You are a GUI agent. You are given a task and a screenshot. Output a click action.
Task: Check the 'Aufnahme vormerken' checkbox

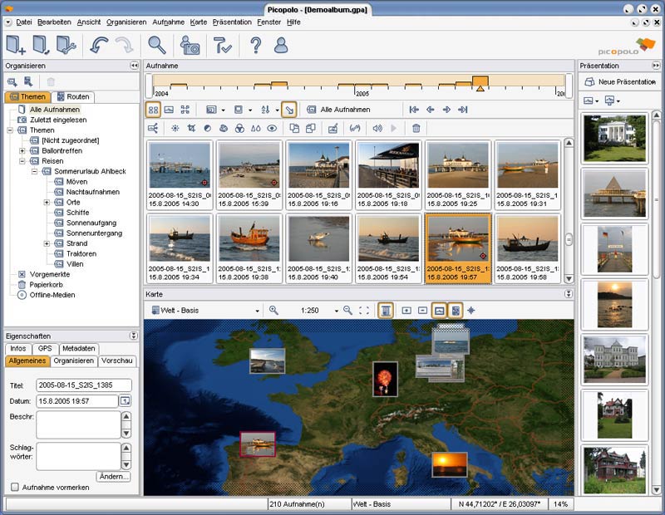pyautogui.click(x=15, y=487)
